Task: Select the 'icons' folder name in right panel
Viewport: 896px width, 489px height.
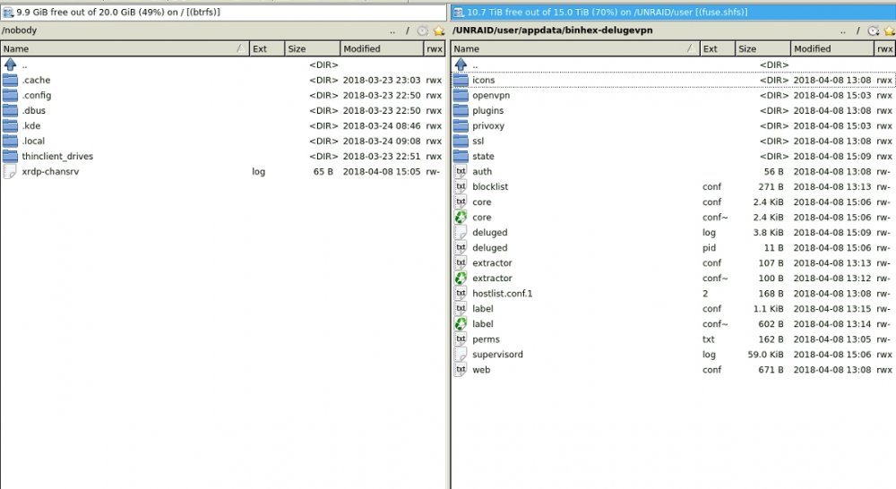Action: tap(484, 80)
